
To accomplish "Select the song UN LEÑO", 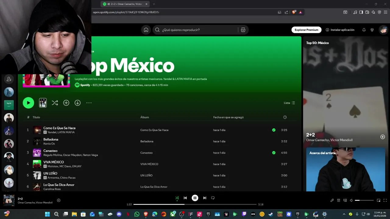I will click(50, 173).
